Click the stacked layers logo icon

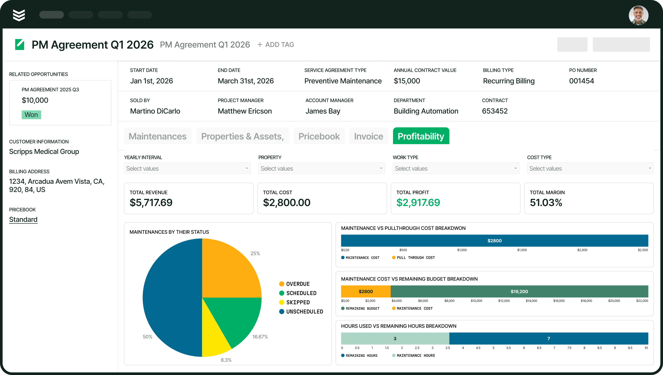pyautogui.click(x=19, y=15)
